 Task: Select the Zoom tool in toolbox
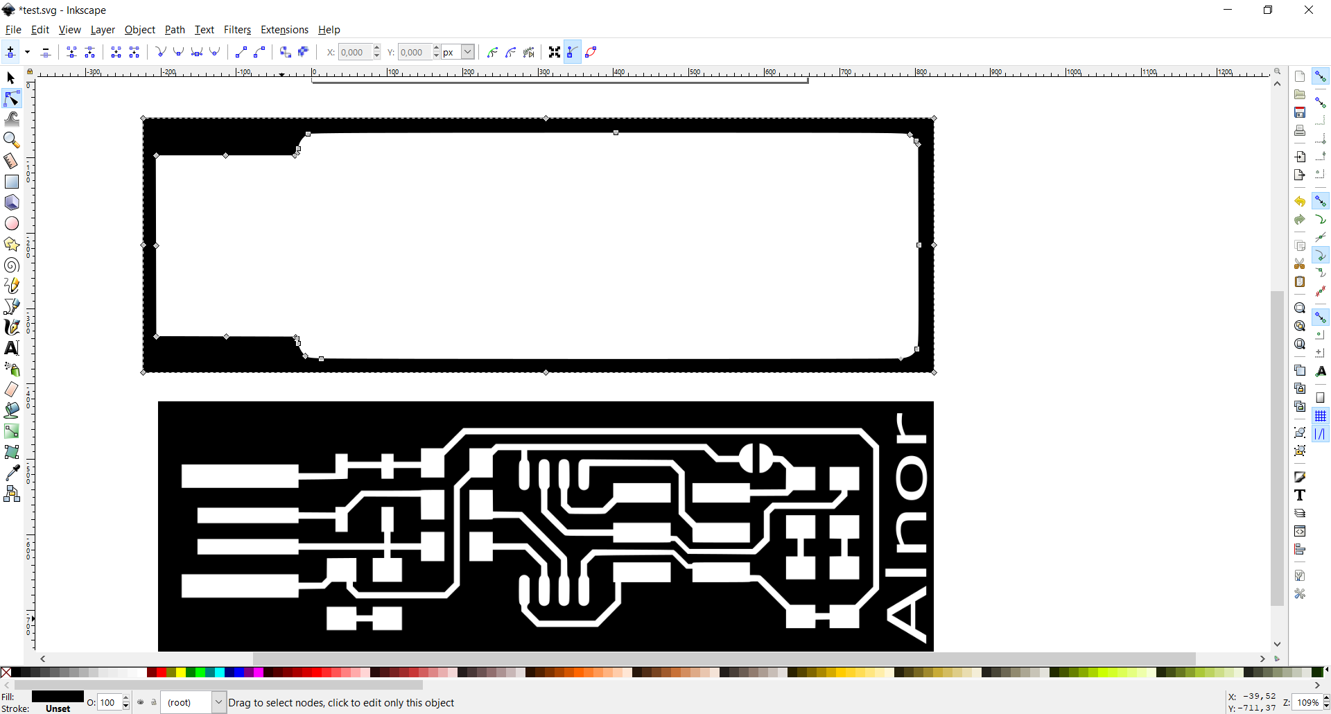pos(12,140)
